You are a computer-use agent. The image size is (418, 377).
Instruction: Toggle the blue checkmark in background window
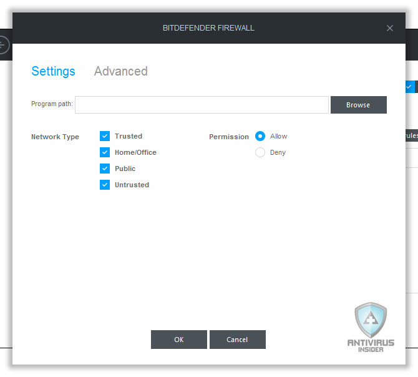[x=409, y=87]
